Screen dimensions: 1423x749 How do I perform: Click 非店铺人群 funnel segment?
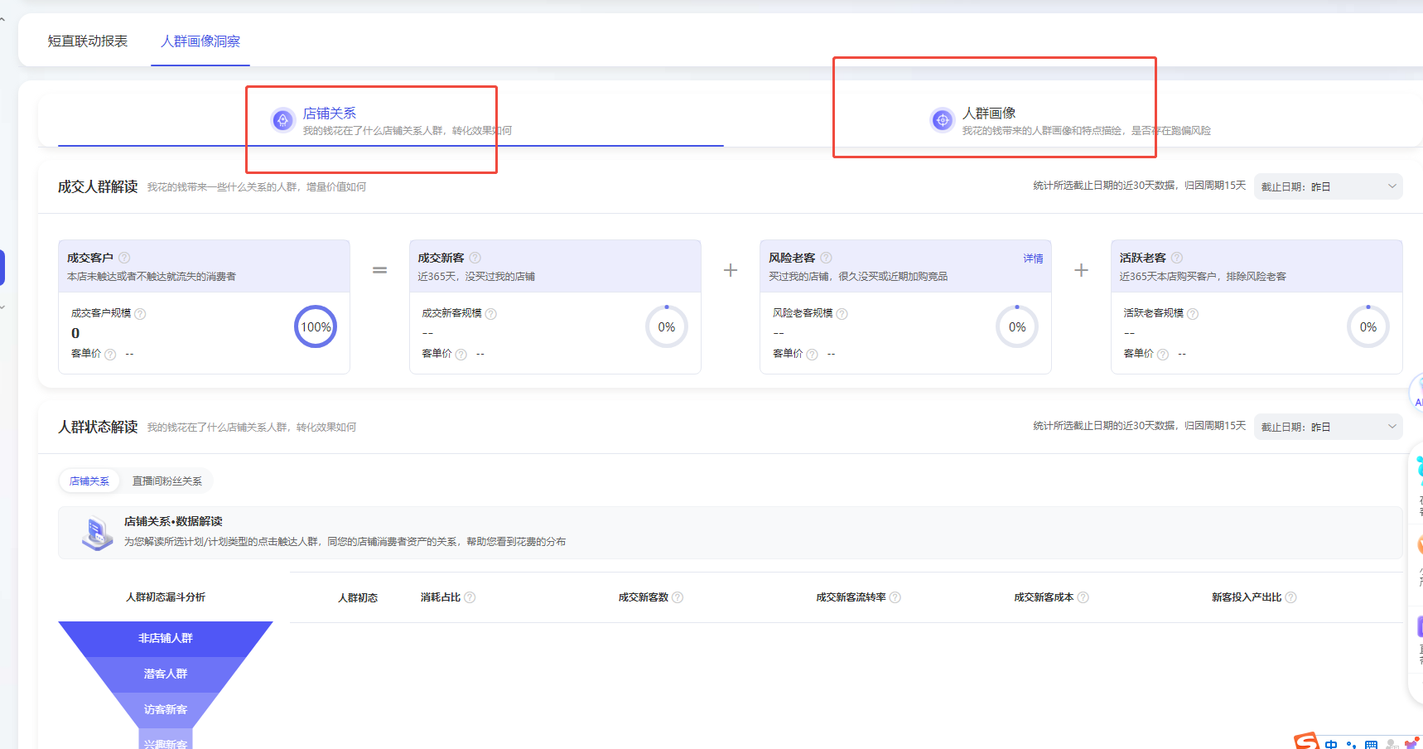click(x=166, y=638)
